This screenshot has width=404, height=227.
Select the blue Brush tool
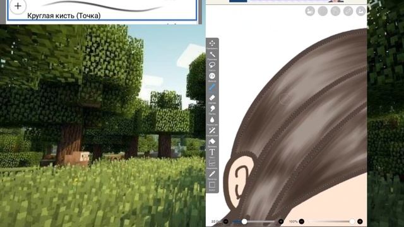pyautogui.click(x=212, y=87)
